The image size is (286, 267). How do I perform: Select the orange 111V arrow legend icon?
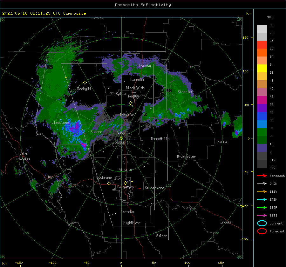[x=262, y=191]
